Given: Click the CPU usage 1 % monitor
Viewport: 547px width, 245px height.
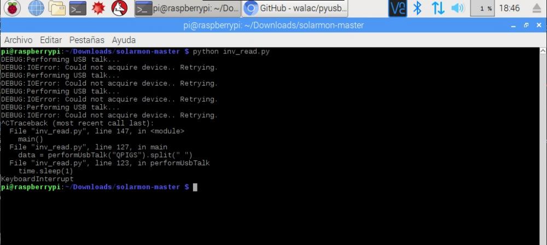Looking at the screenshot, I should click(482, 8).
